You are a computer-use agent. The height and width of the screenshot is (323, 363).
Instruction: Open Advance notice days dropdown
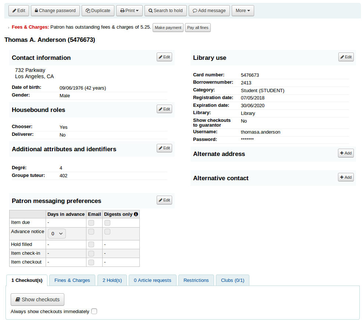[x=57, y=233]
